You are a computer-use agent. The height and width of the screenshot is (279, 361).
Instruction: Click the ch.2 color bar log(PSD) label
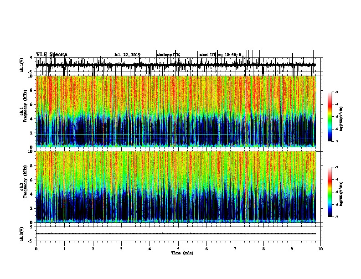point(341,194)
